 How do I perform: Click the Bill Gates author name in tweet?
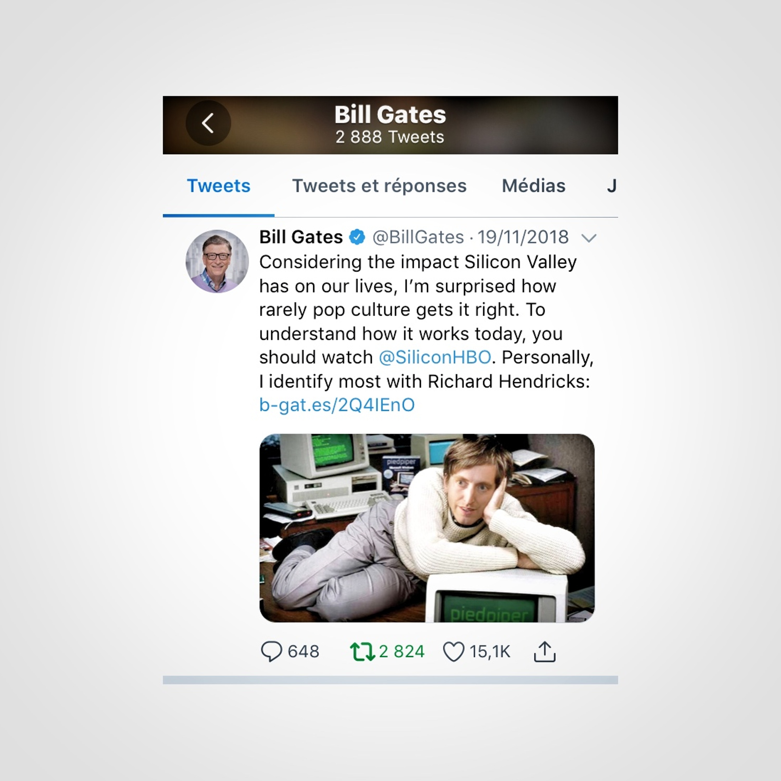point(301,237)
